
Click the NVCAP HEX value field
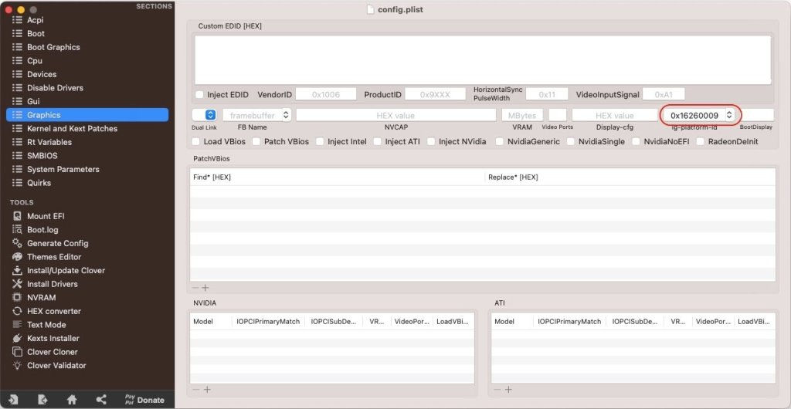coord(396,115)
